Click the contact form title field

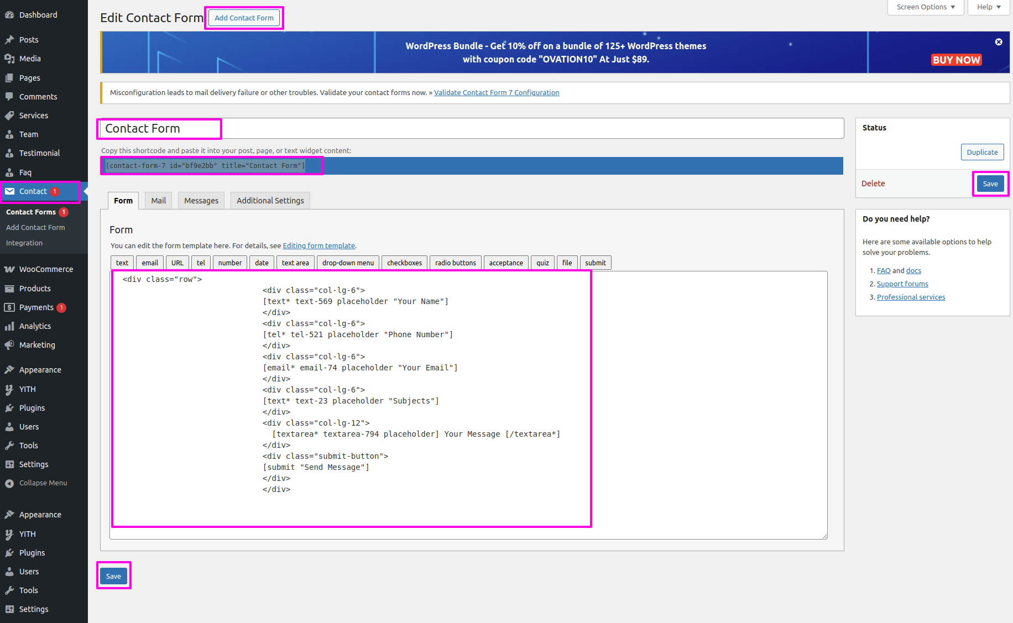point(471,128)
